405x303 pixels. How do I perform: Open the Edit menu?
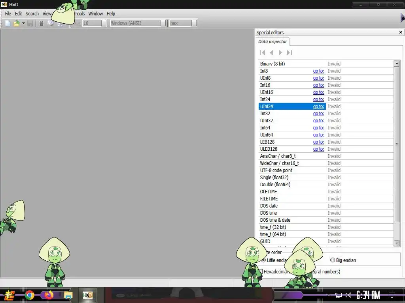pyautogui.click(x=18, y=14)
